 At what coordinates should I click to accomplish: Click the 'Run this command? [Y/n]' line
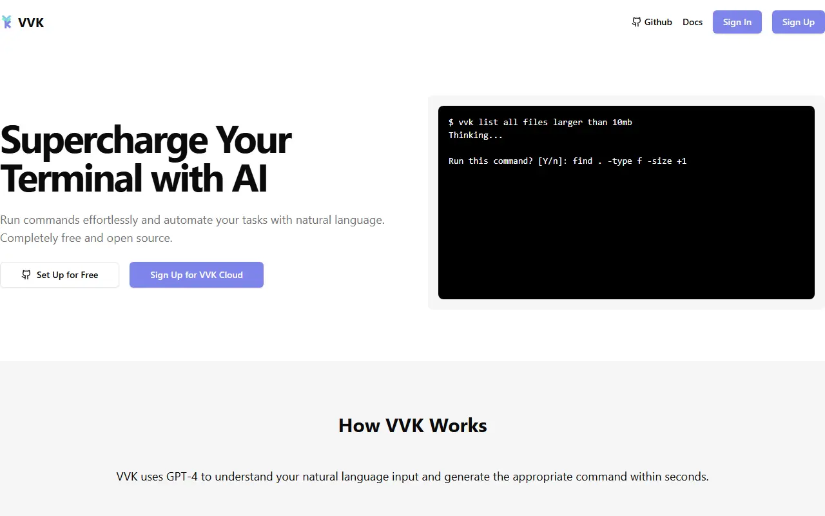pos(568,161)
